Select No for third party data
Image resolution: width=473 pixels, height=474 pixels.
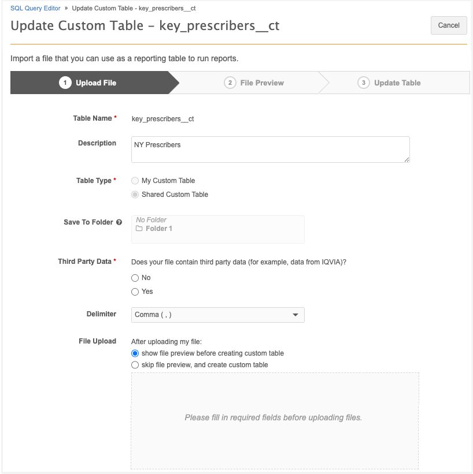pyautogui.click(x=135, y=278)
